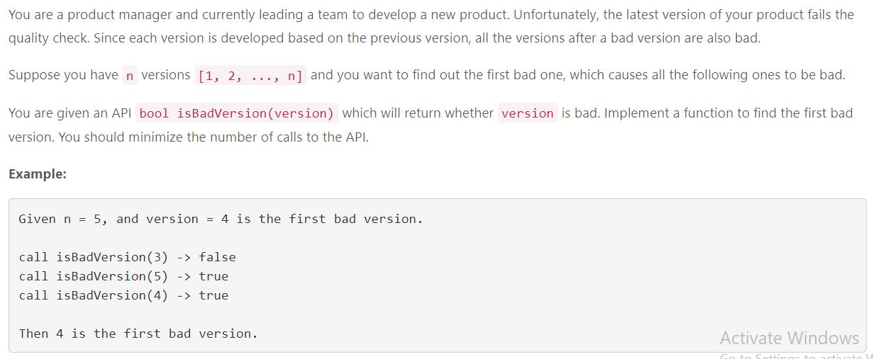Click the inline code 'n' after 'Suppose you have'
This screenshot has width=873, height=359.
coord(129,75)
